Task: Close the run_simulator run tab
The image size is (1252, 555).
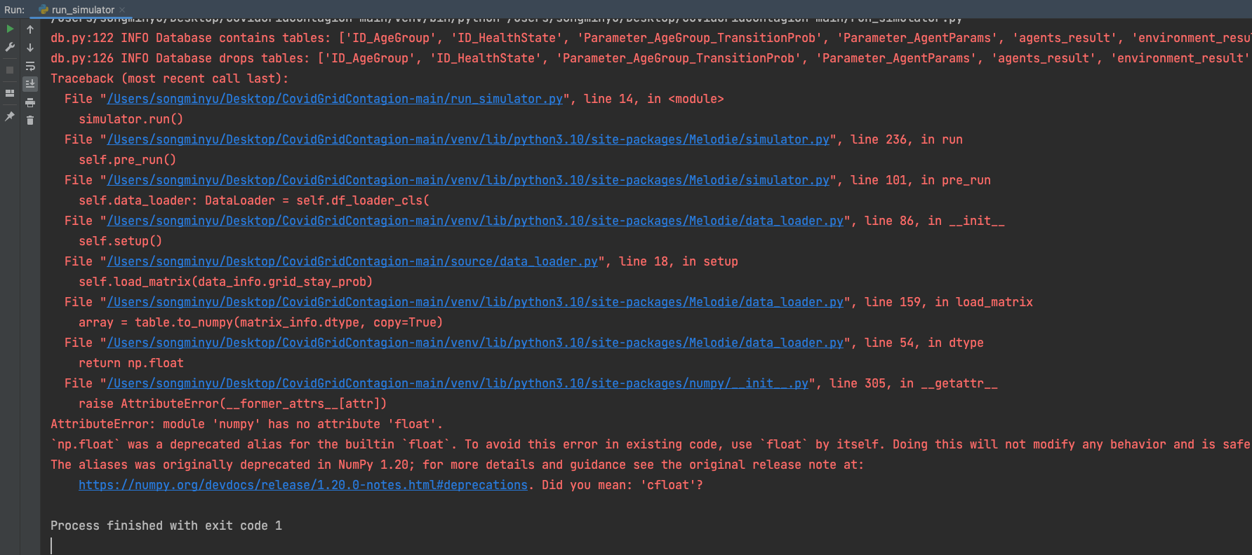Action: (x=122, y=10)
